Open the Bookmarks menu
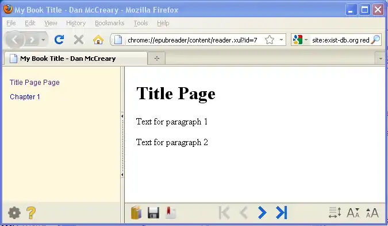388x226 pixels. (x=110, y=23)
